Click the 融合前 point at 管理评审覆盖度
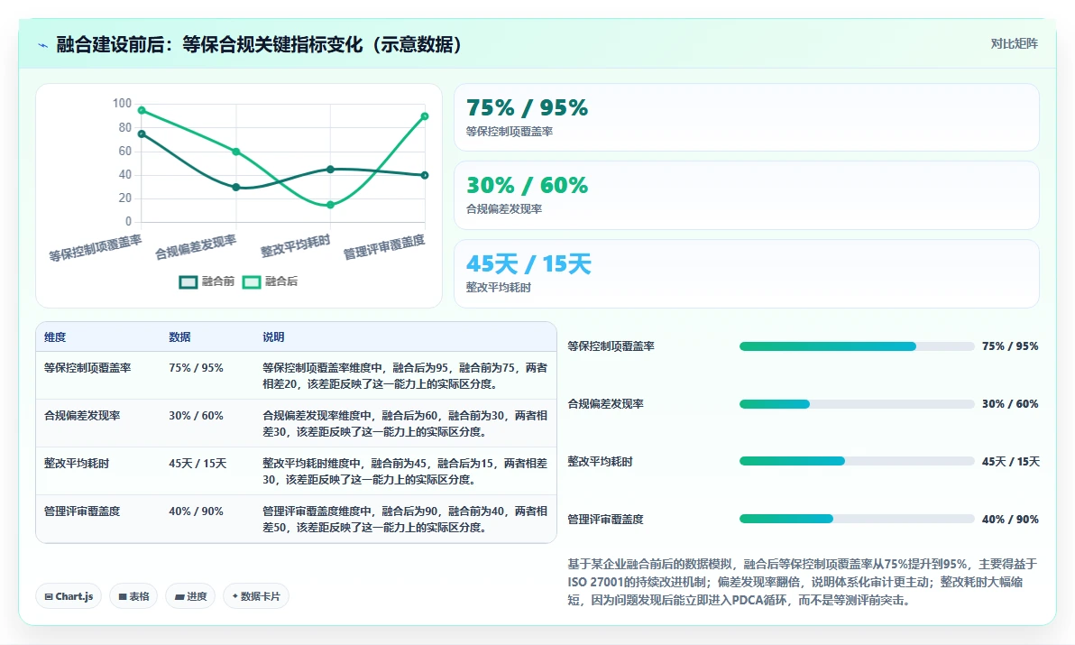Image resolution: width=1075 pixels, height=645 pixels. [x=425, y=175]
